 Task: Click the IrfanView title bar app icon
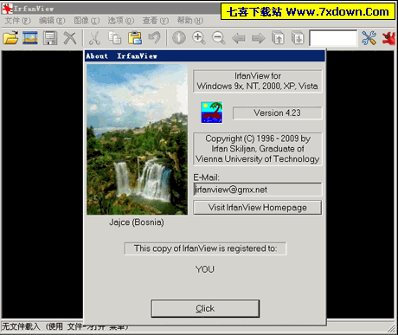[7, 9]
